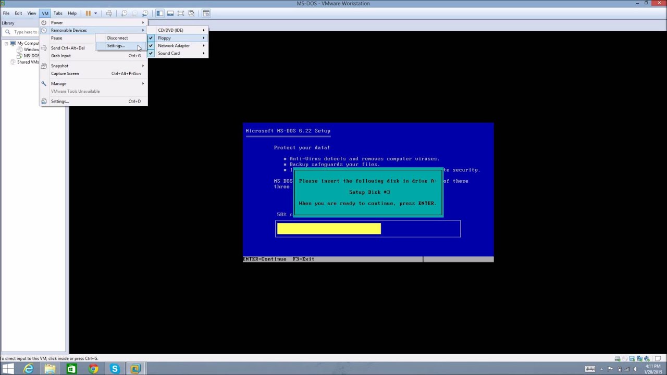The image size is (667, 375).
Task: Click Send Ctrl+Alt+Del toolbar icon
Action: pyautogui.click(x=109, y=13)
